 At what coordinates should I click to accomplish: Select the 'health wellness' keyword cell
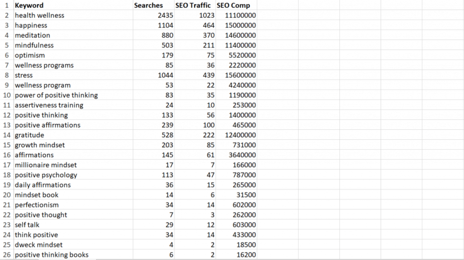[x=40, y=16]
